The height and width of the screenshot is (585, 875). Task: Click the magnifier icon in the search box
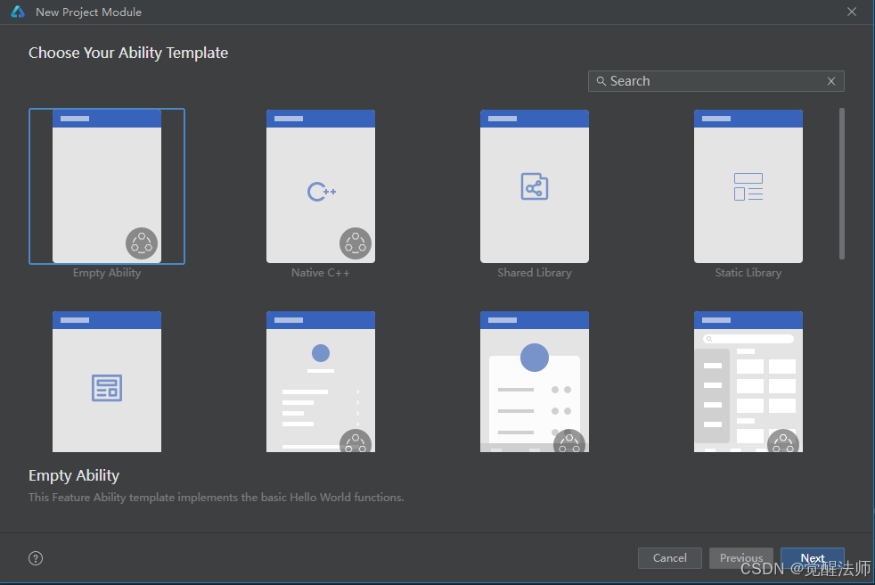point(601,81)
